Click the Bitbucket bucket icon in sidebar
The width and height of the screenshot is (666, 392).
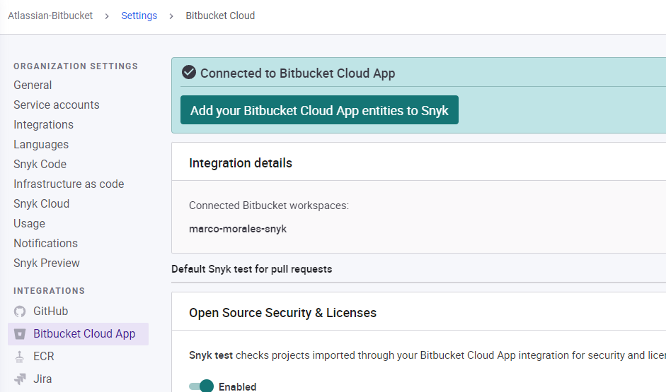[20, 334]
